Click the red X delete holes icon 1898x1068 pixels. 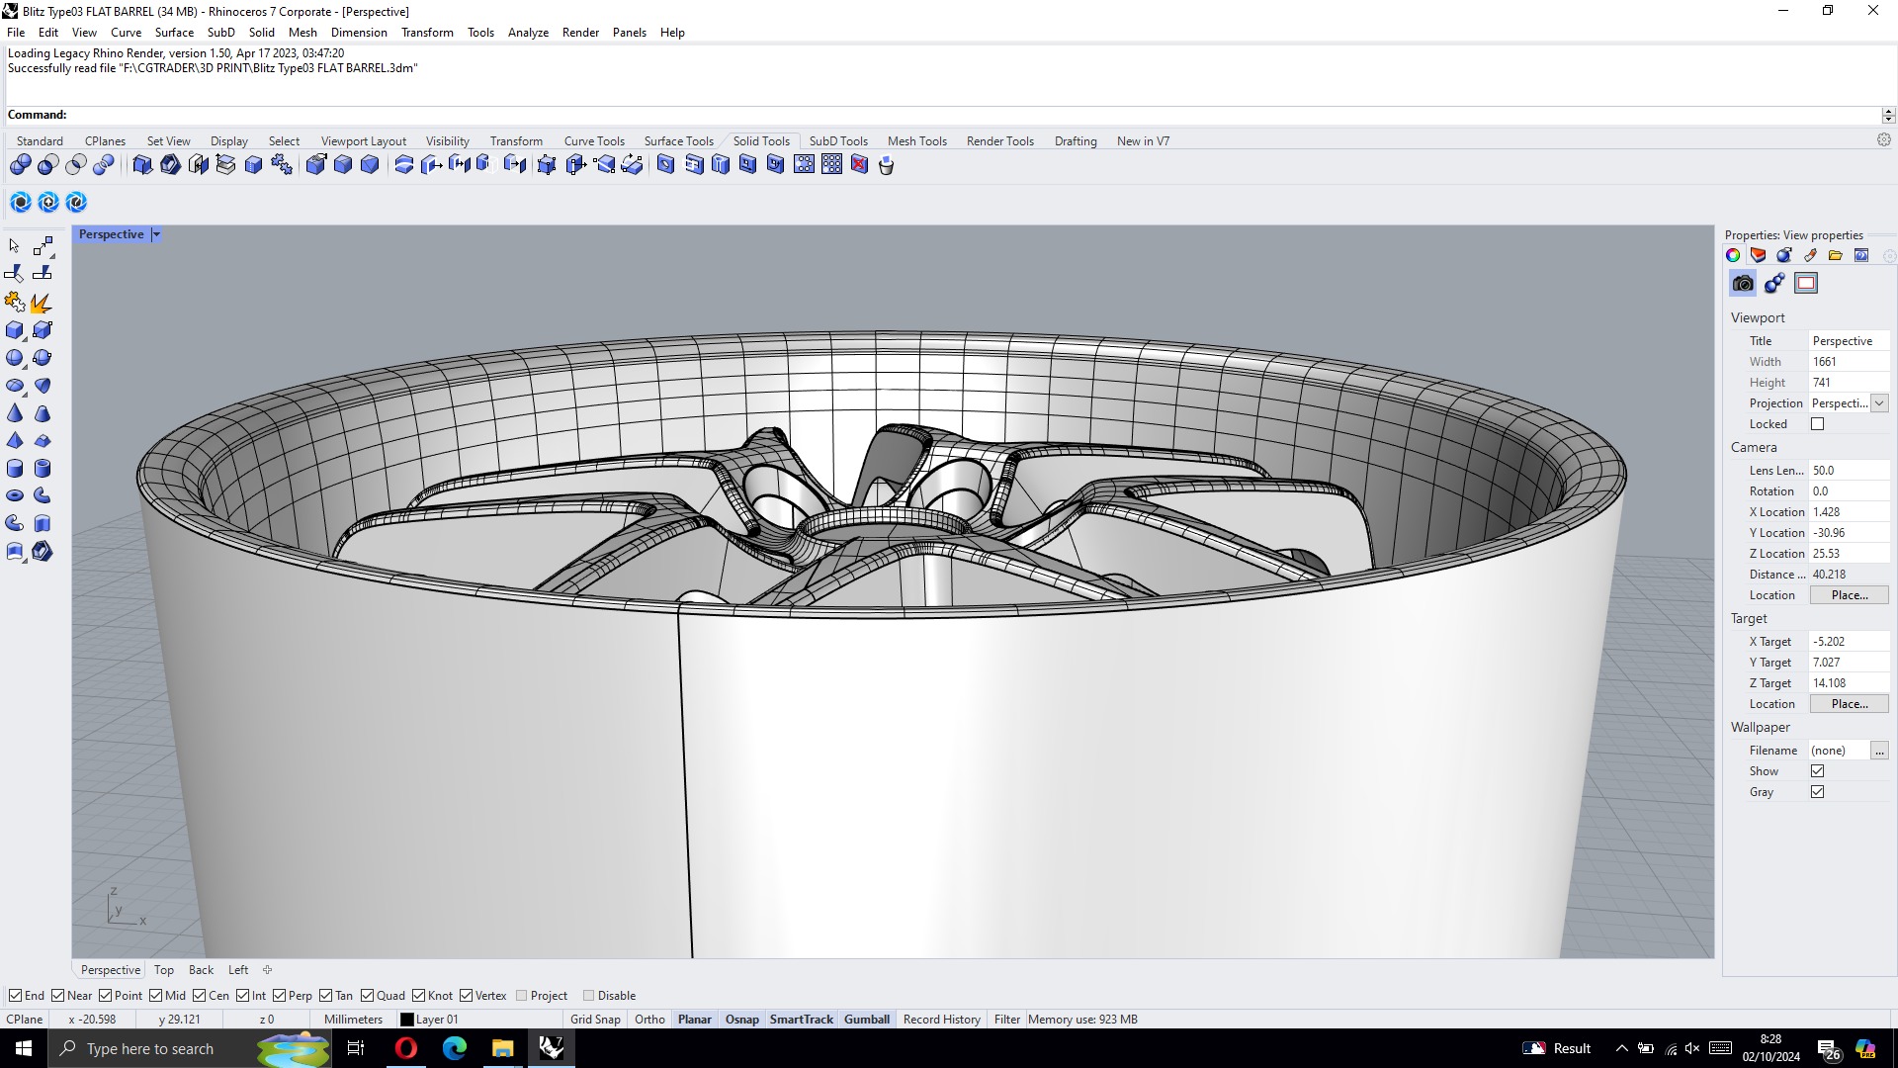859,165
